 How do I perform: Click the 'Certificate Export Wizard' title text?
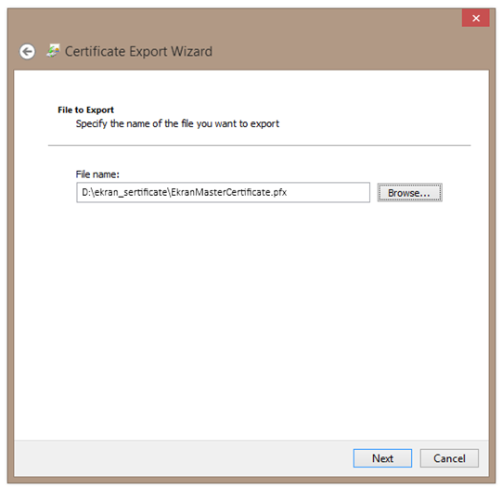(138, 51)
